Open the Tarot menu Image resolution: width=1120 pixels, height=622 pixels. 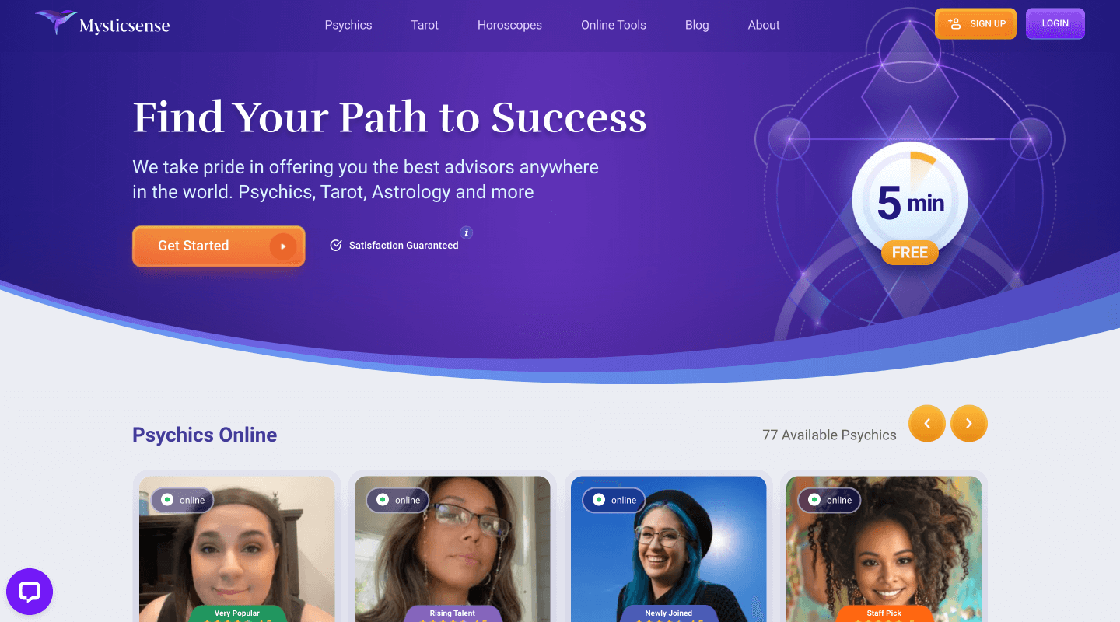click(x=425, y=25)
